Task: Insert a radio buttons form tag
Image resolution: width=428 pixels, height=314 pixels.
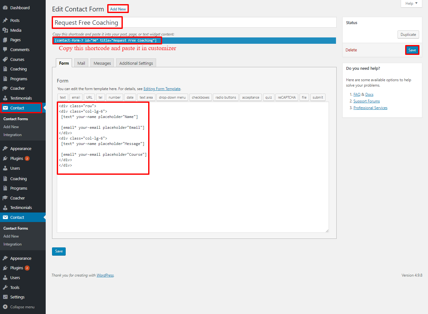Action: (226, 97)
